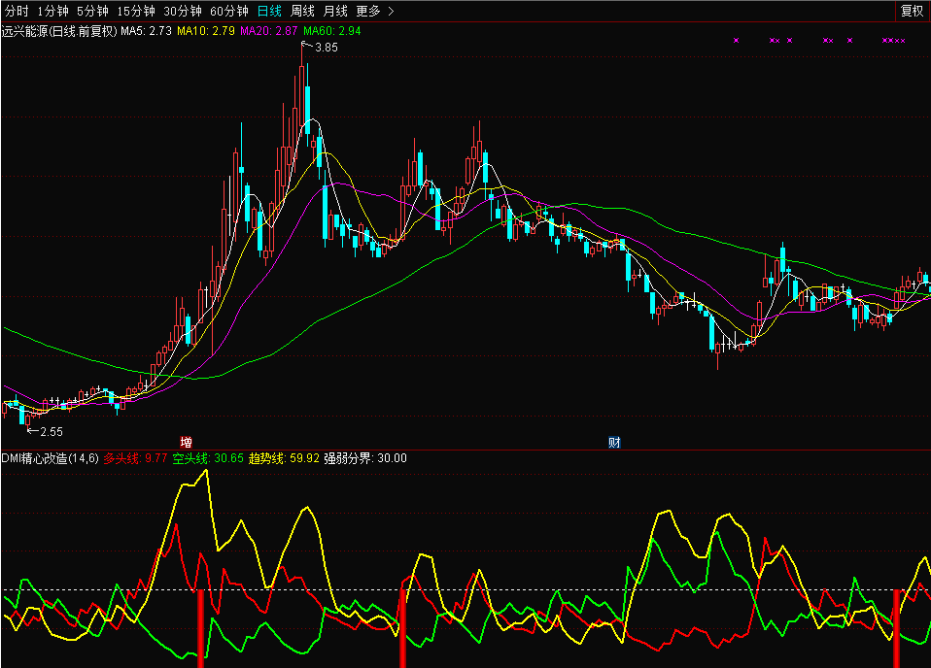Click the 2.55 low price label
The width and height of the screenshot is (931, 668).
[x=52, y=431]
